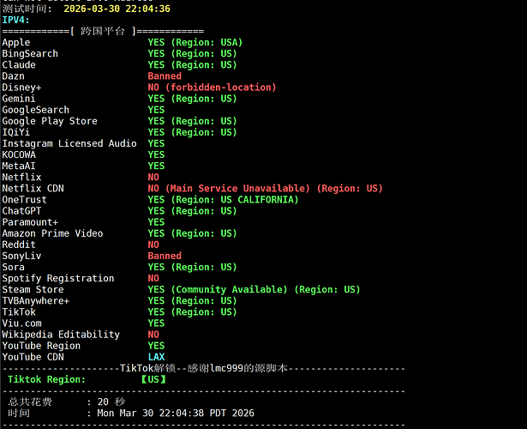Click the MetaAI row label
Image resolution: width=527 pixels, height=429 pixels.
pyautogui.click(x=19, y=166)
